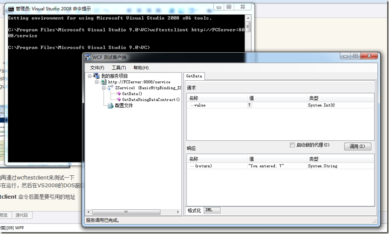Select the 配置文件 tree item
389x234 pixels.
(x=124, y=106)
